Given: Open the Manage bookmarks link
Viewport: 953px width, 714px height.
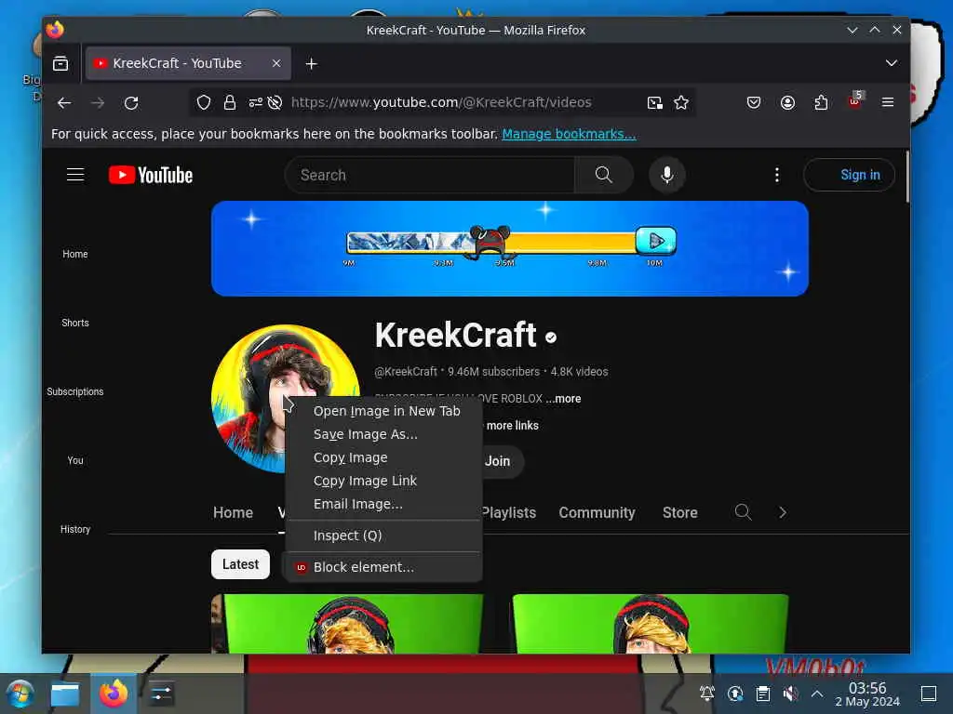Looking at the screenshot, I should point(569,134).
